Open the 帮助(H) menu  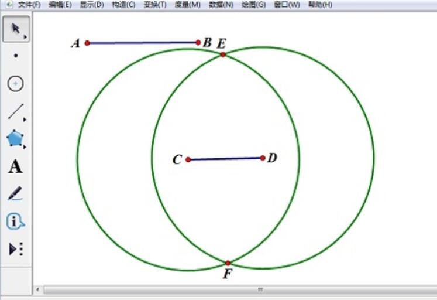coord(320,5)
